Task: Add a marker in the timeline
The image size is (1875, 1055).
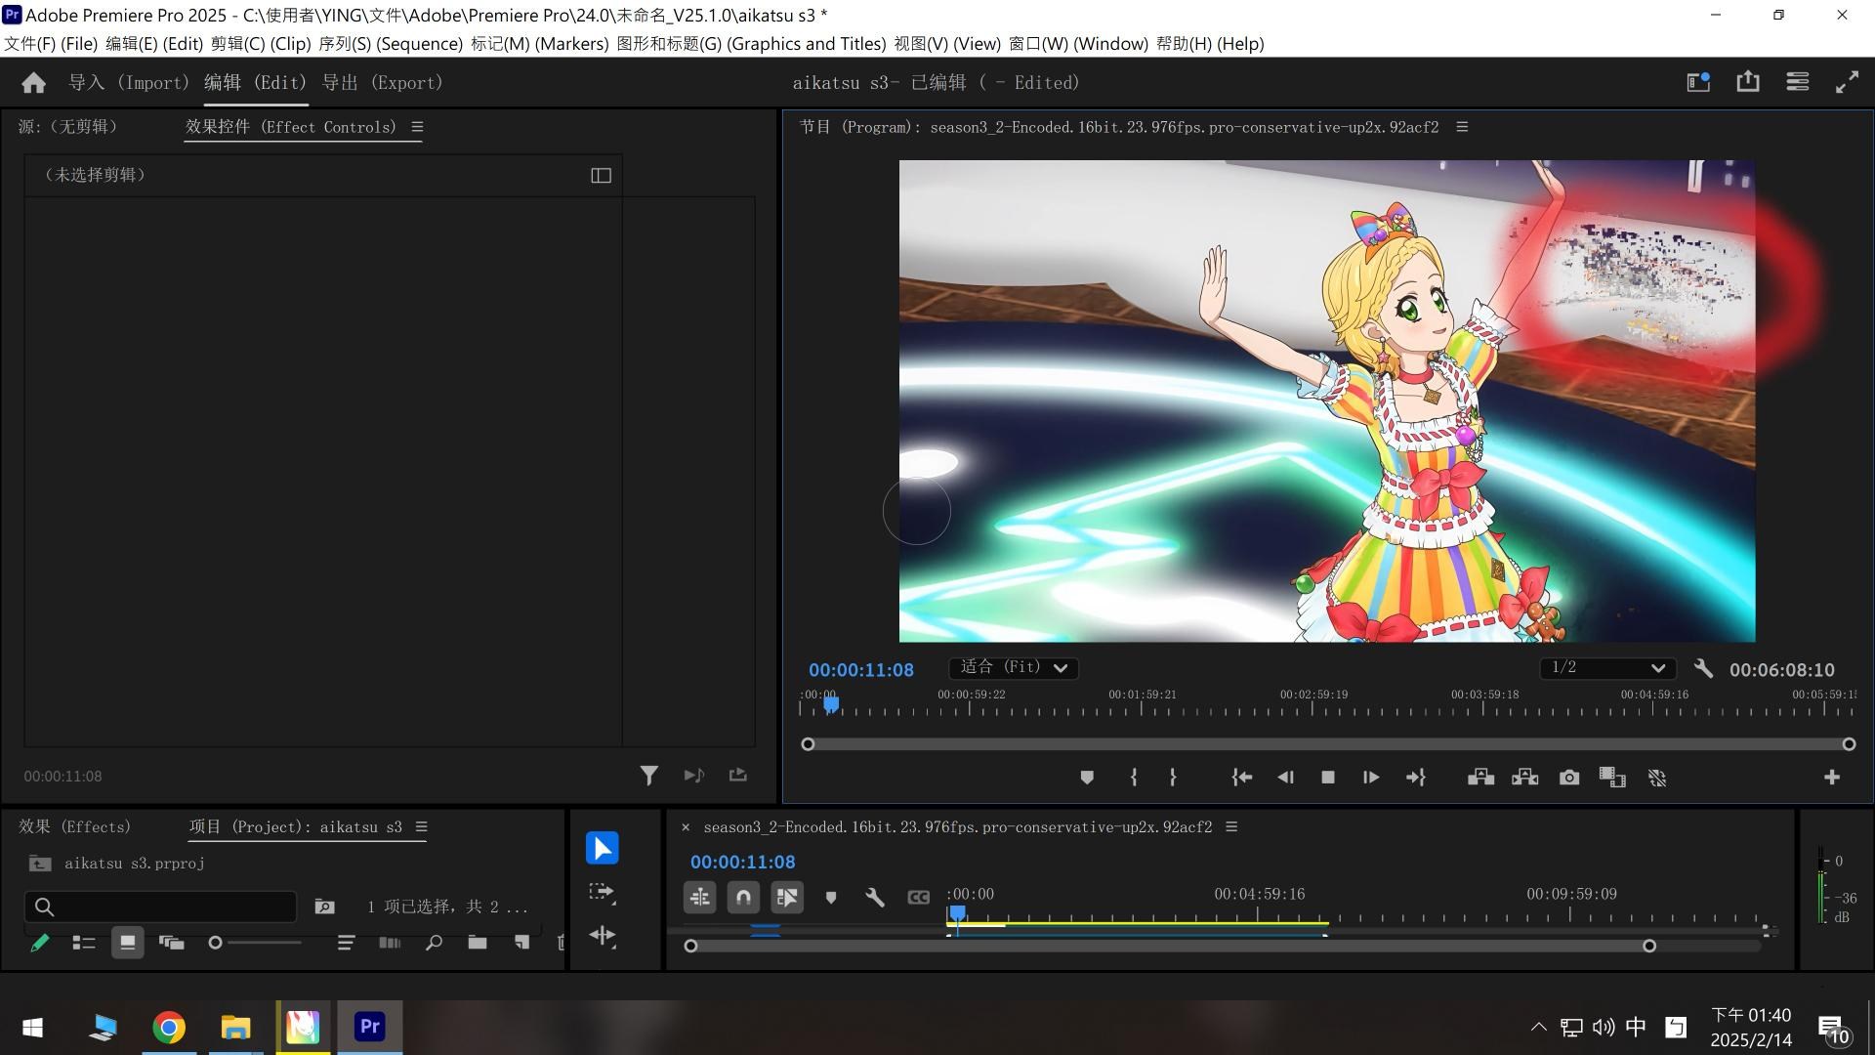Action: (831, 898)
